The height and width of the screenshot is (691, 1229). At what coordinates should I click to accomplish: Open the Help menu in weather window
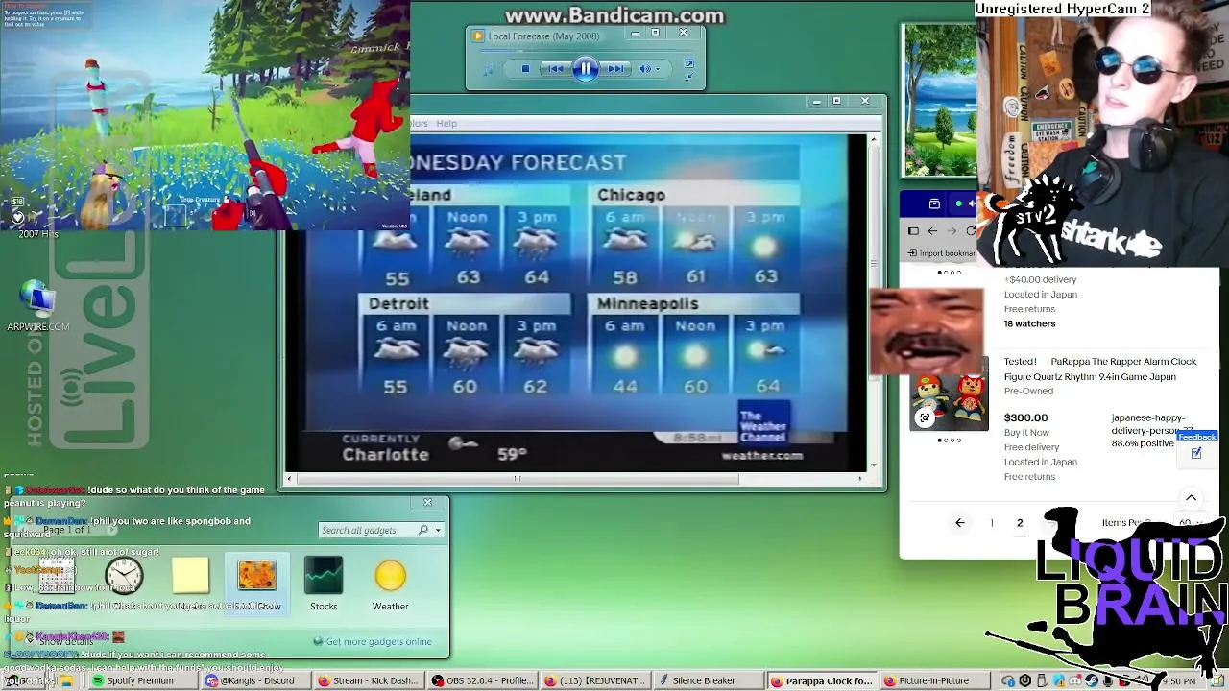(446, 123)
